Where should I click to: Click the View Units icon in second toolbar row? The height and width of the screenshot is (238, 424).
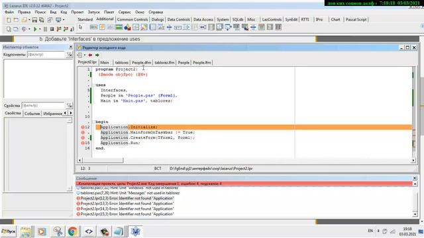(x=9, y=29)
